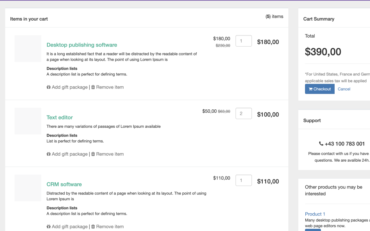Screen dimensions: 370x231
Task: Select the quantity box for Desktop publishing software
Action: pos(244,41)
